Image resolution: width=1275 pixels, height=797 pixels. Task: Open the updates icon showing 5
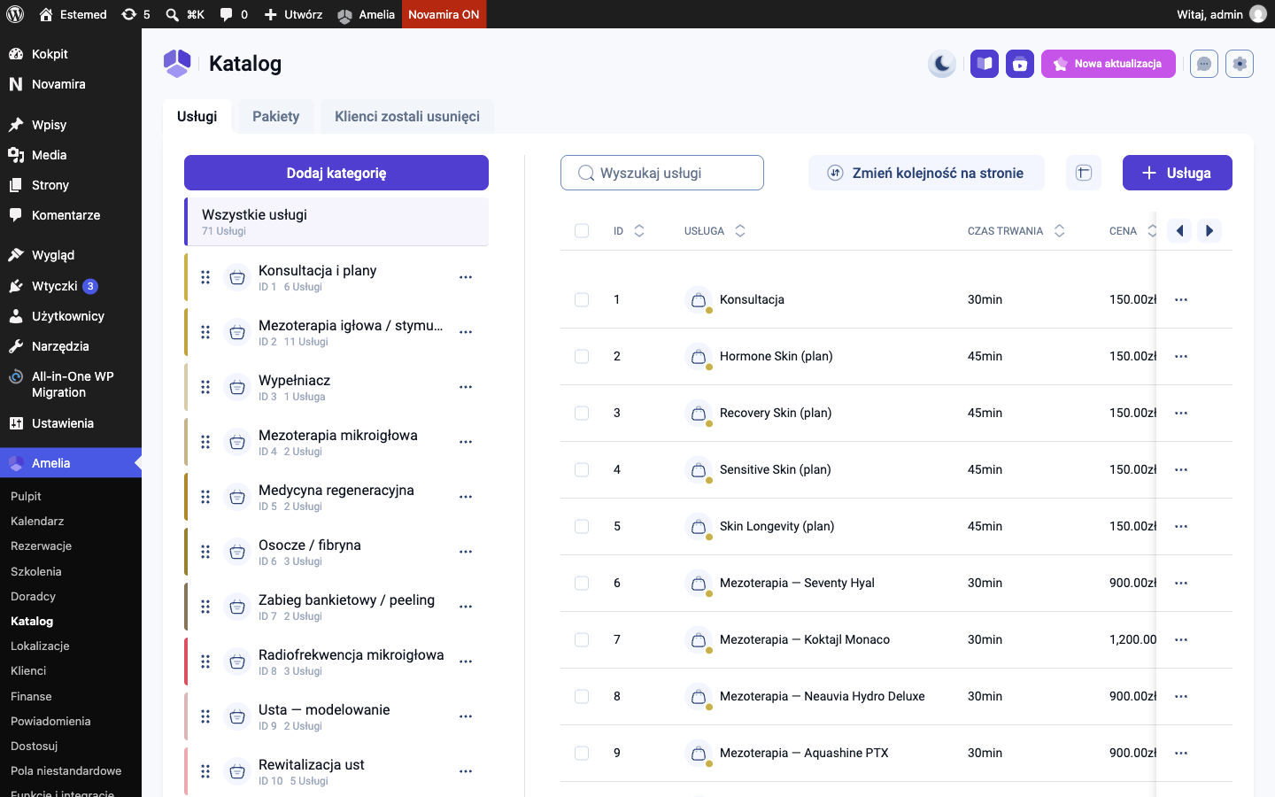pos(135,14)
